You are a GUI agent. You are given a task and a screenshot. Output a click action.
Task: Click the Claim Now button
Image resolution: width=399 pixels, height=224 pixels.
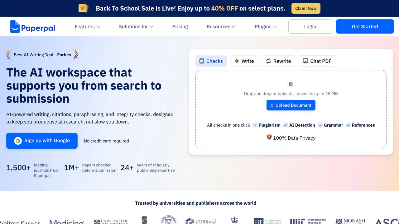pyautogui.click(x=306, y=8)
